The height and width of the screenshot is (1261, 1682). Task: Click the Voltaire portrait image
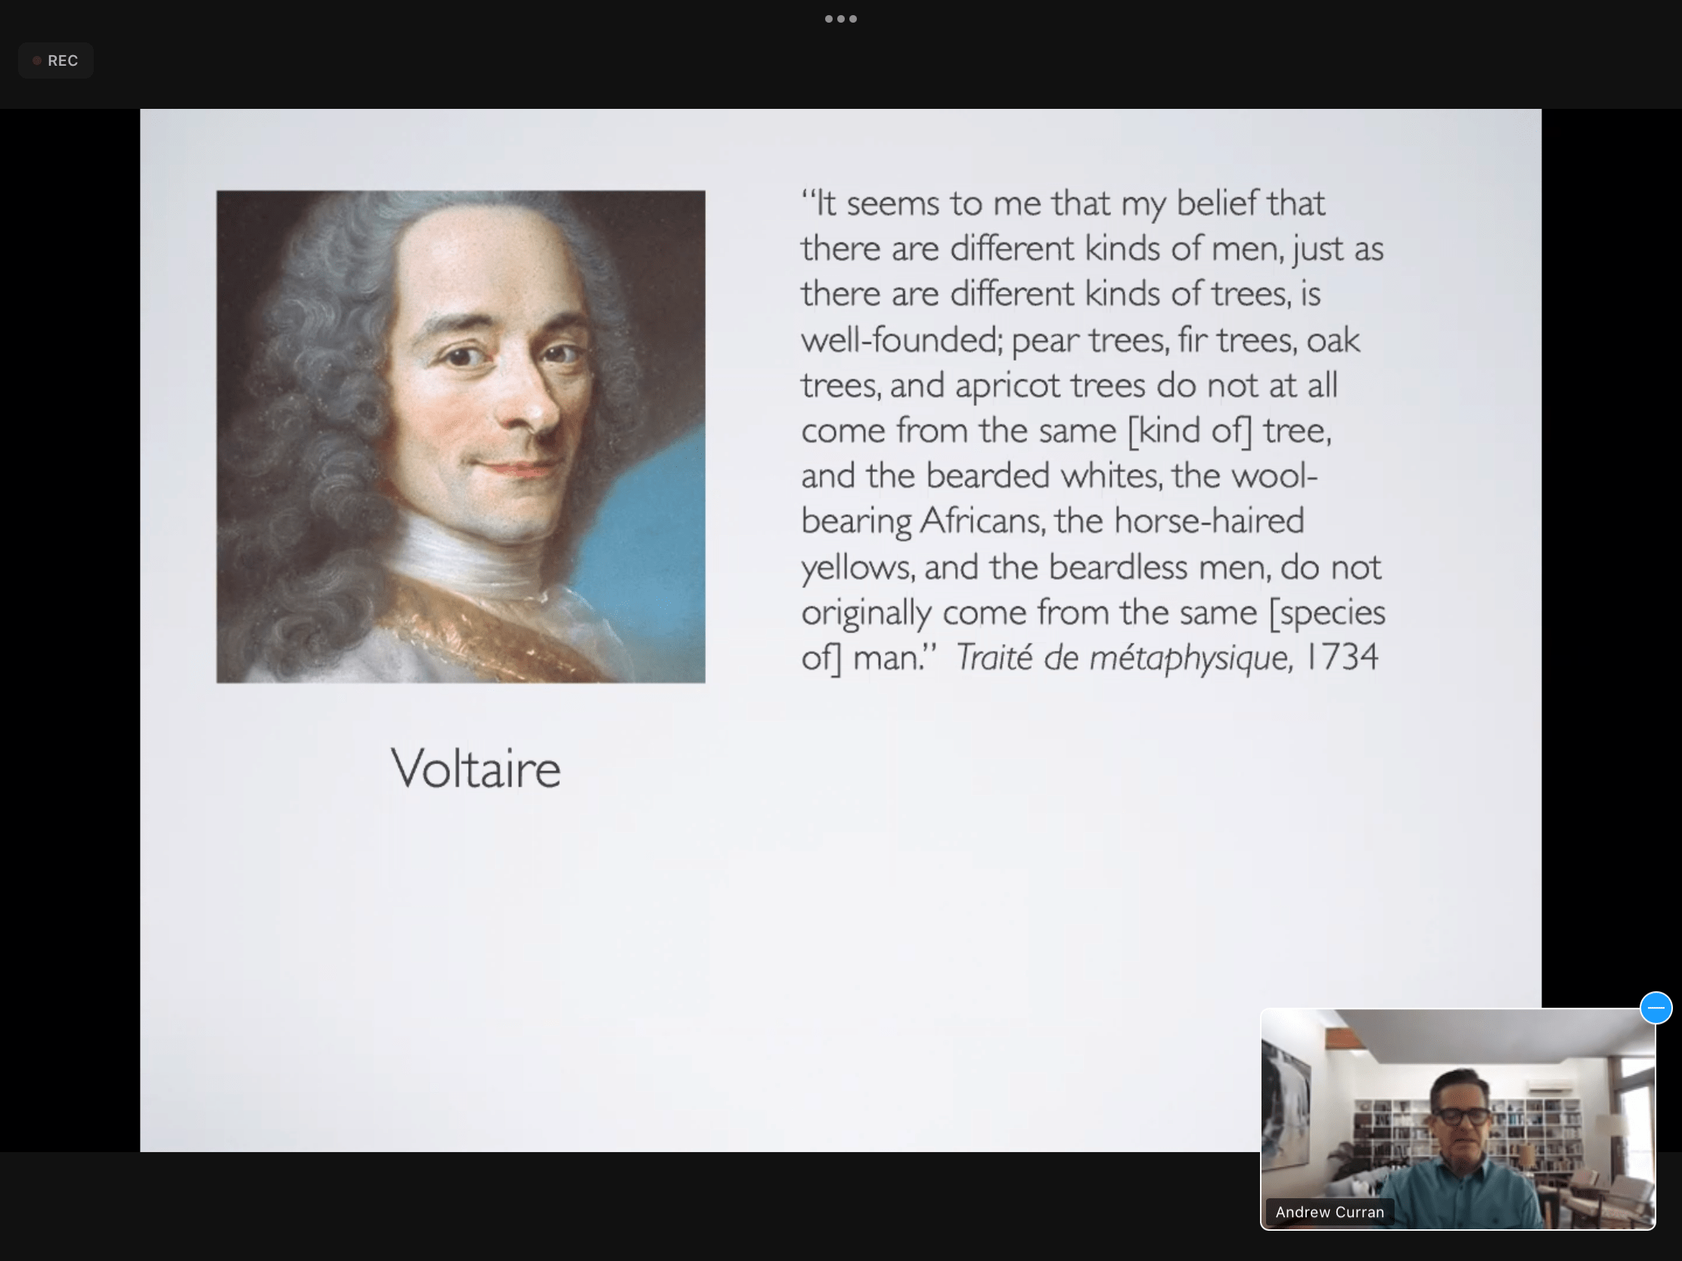(461, 436)
